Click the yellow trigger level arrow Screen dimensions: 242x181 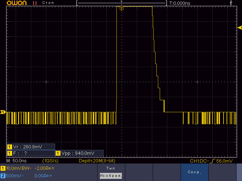coord(239,28)
